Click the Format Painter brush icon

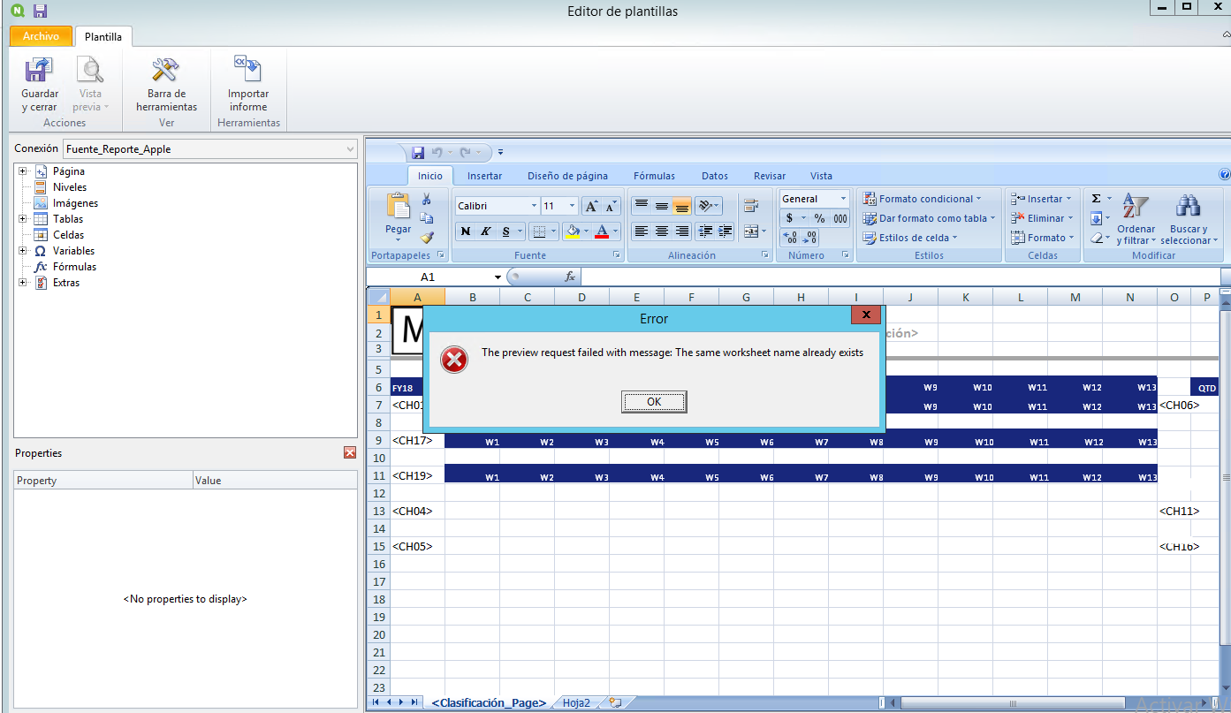tap(427, 237)
